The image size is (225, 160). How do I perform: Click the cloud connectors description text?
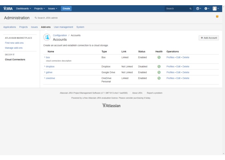(x=59, y=61)
